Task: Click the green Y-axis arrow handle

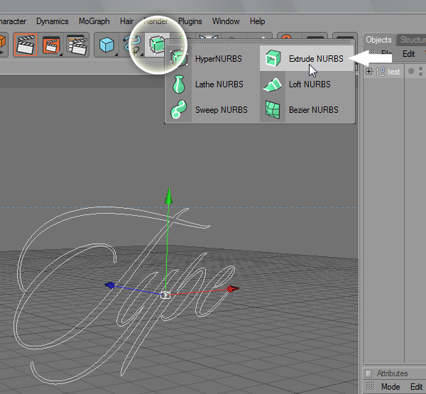Action: (x=168, y=196)
